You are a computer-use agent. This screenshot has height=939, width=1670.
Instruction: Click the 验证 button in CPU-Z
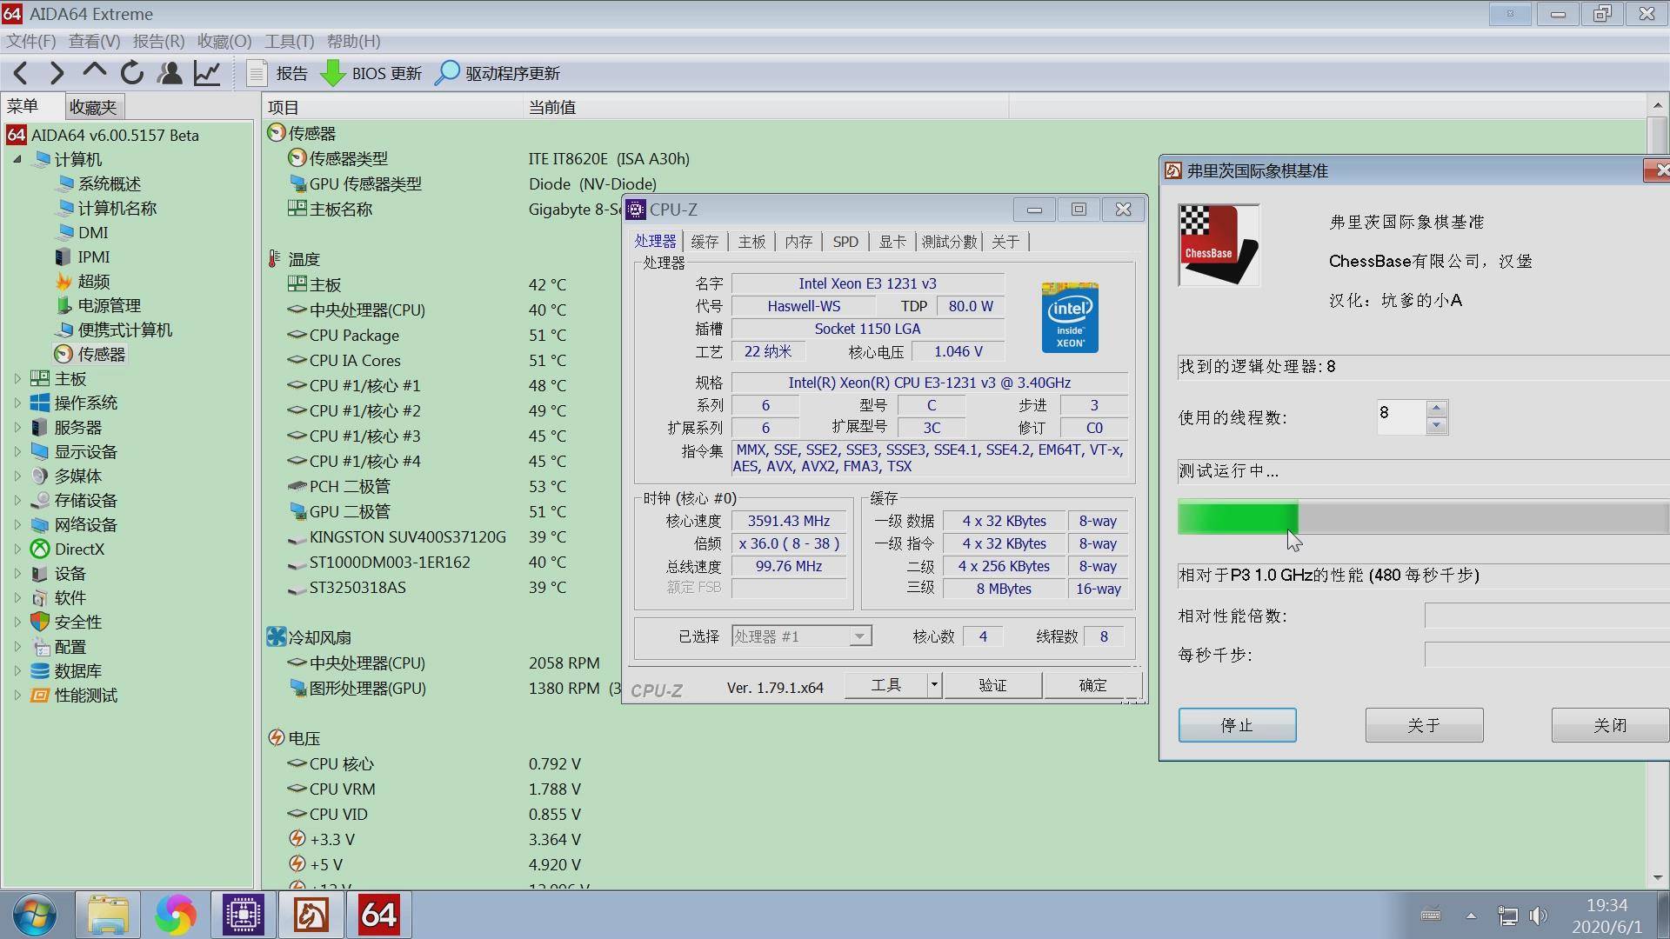[x=992, y=685]
